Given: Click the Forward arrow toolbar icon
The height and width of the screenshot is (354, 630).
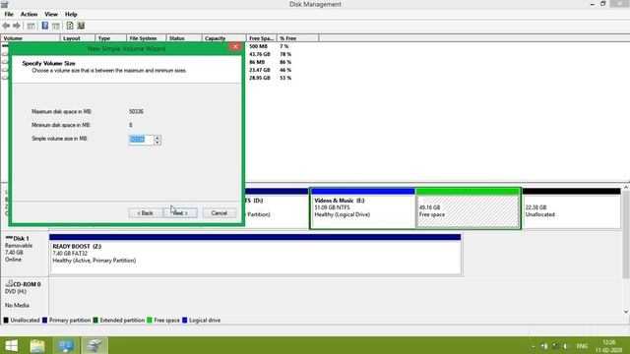Looking at the screenshot, I should click(17, 26).
